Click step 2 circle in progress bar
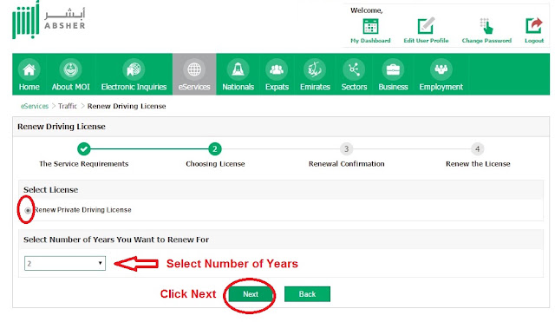555x322 pixels. (215, 149)
